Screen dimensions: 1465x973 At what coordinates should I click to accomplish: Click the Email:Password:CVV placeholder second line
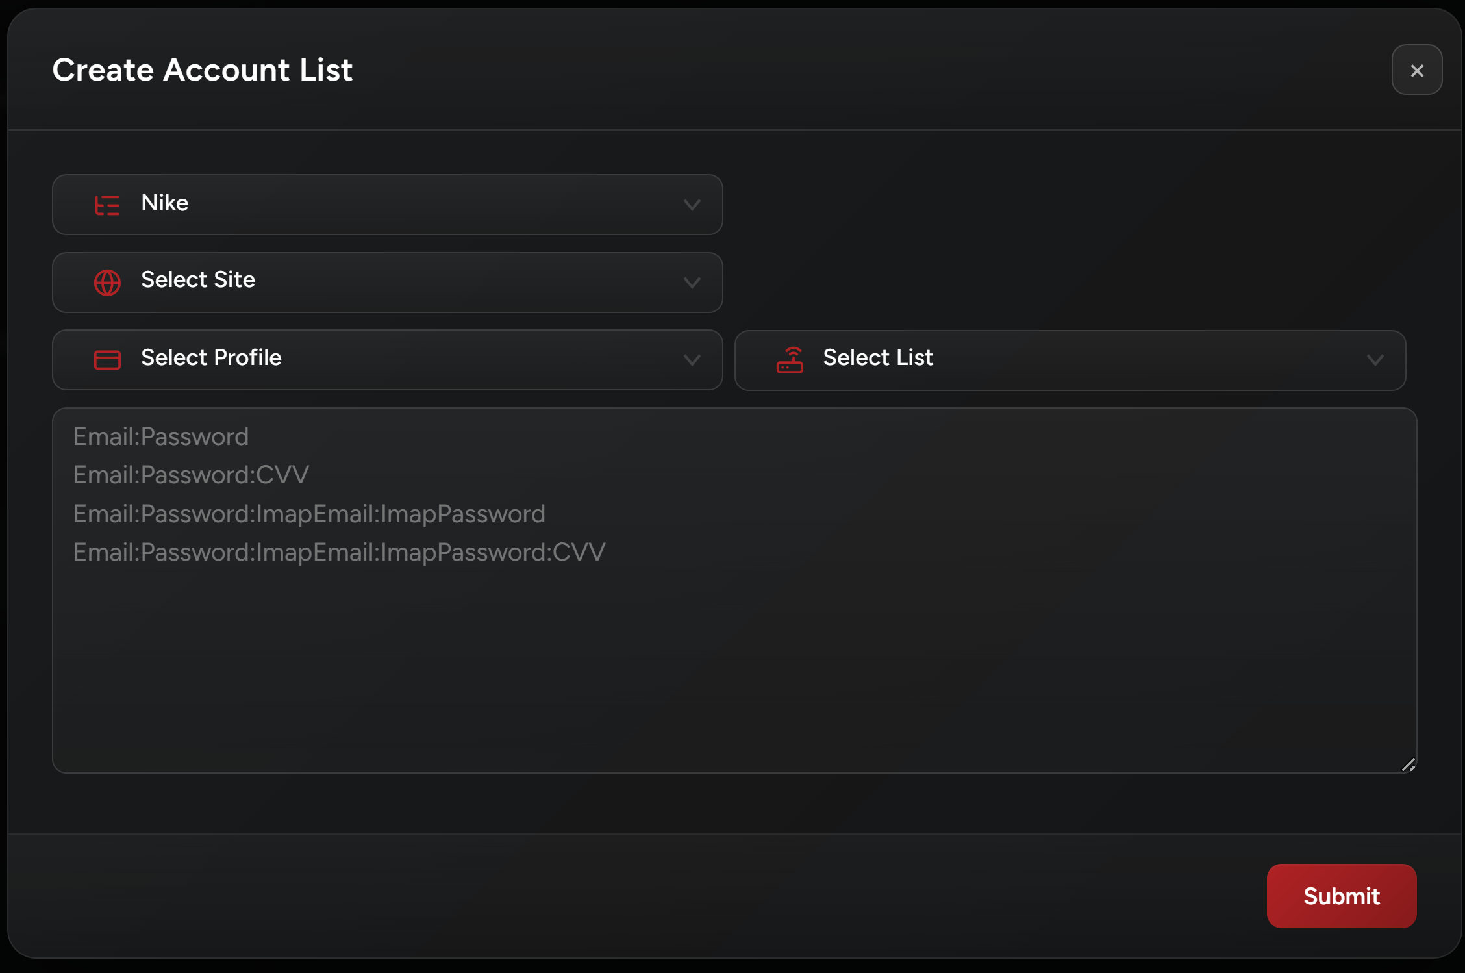pos(191,475)
